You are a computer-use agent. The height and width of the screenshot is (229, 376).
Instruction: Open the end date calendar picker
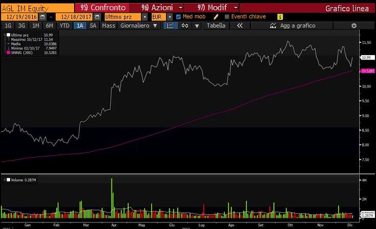(97, 17)
